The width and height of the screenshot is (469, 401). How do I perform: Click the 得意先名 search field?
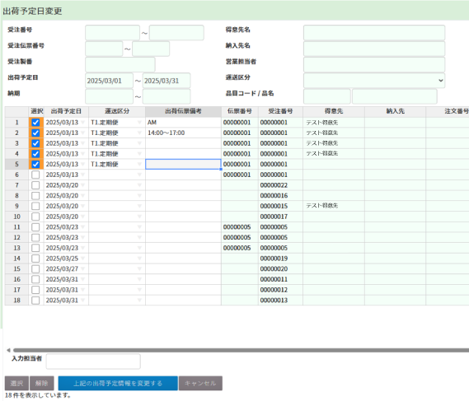(374, 33)
